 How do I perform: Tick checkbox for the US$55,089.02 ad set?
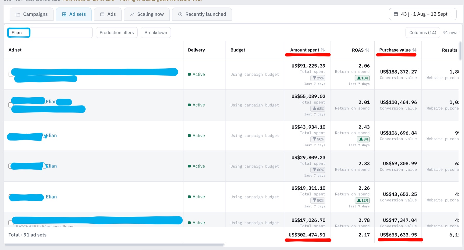(11, 105)
